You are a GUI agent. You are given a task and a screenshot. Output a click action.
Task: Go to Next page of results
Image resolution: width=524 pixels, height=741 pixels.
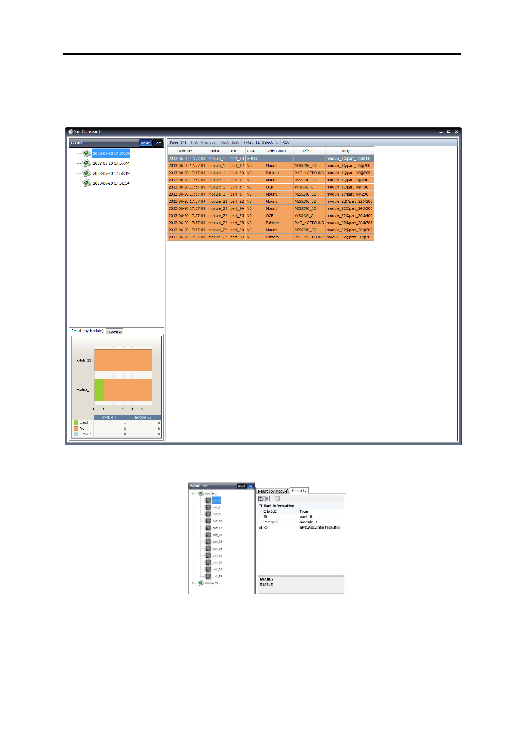[224, 142]
